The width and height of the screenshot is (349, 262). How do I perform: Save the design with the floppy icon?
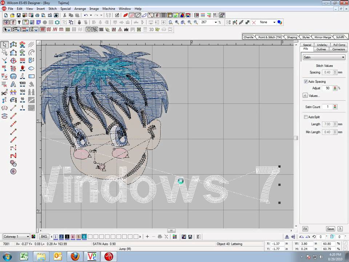coord(19,15)
